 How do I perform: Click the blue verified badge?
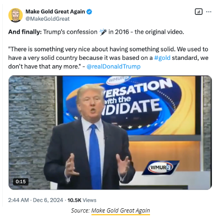(89, 12)
